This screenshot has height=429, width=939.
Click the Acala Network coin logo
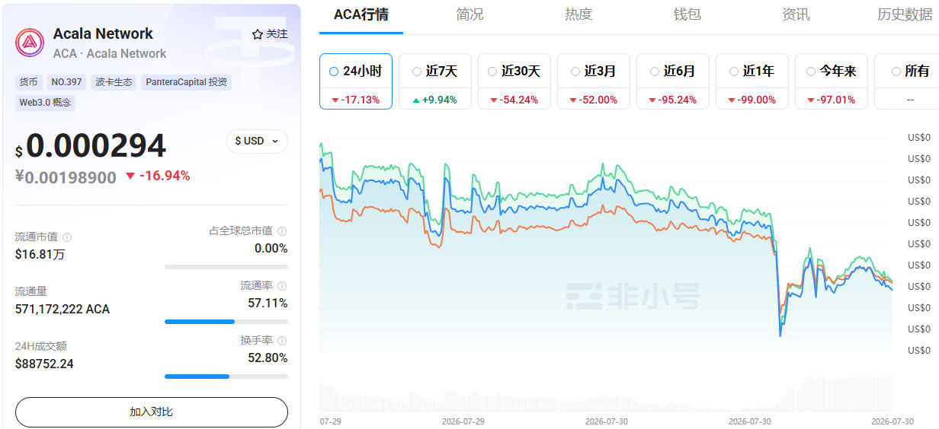(30, 43)
